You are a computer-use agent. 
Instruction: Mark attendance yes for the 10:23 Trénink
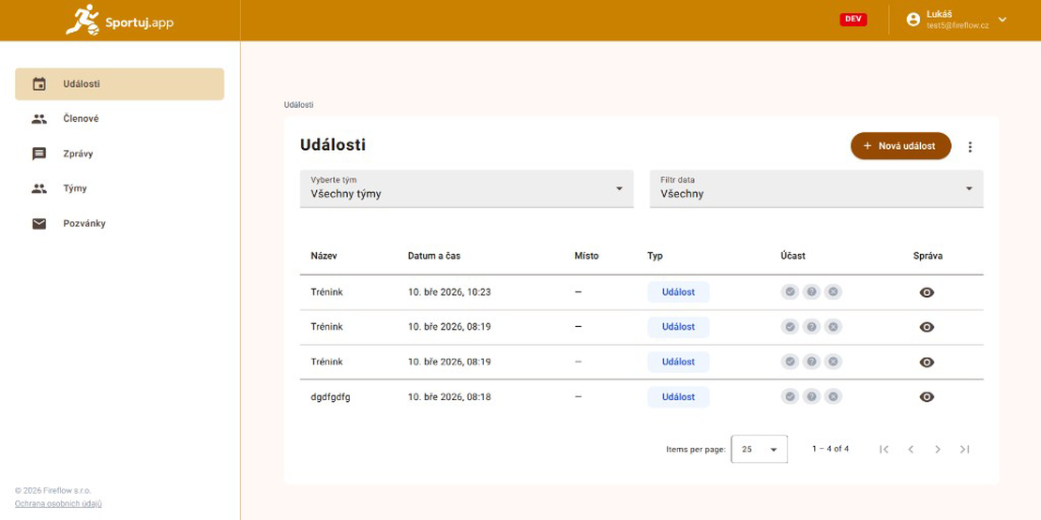click(x=791, y=292)
